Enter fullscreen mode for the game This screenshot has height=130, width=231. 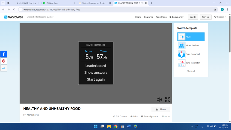[x=168, y=100]
